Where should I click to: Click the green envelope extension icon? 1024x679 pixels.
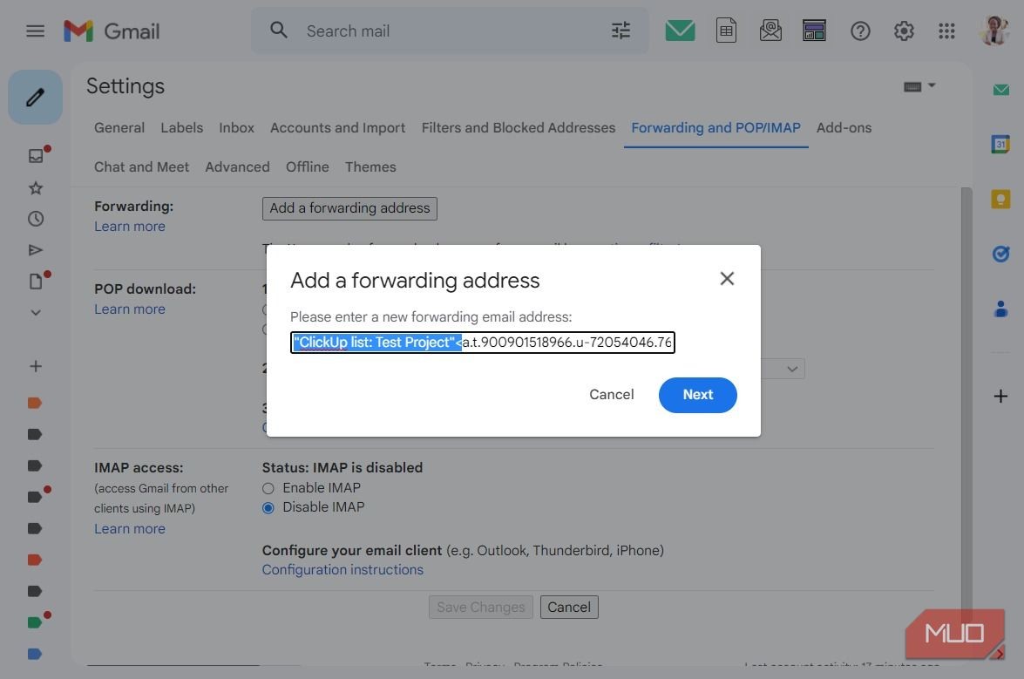pyautogui.click(x=680, y=31)
